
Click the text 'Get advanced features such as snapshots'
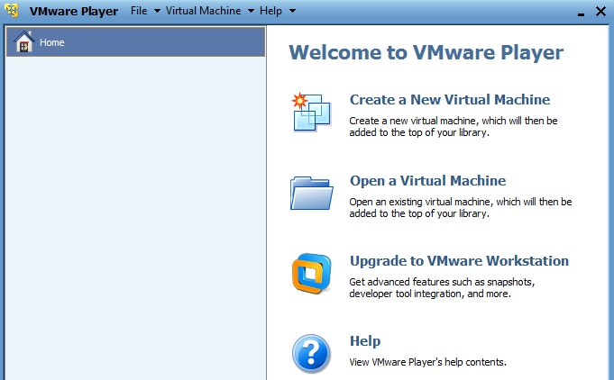[x=442, y=282]
